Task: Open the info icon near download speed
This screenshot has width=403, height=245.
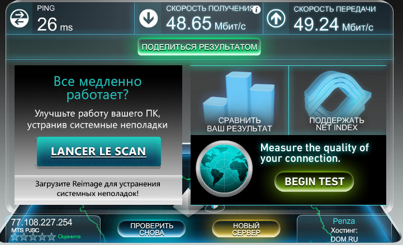Action: click(x=256, y=10)
